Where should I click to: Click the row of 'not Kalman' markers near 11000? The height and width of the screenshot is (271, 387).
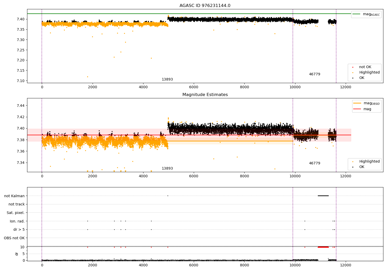pos(323,196)
